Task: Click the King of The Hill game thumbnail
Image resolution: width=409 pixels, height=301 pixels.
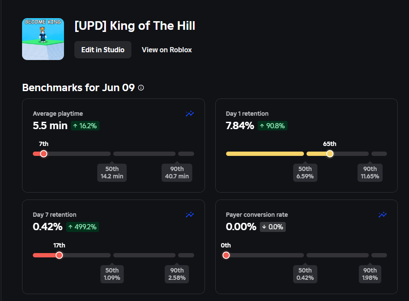Action: pyautogui.click(x=43, y=39)
